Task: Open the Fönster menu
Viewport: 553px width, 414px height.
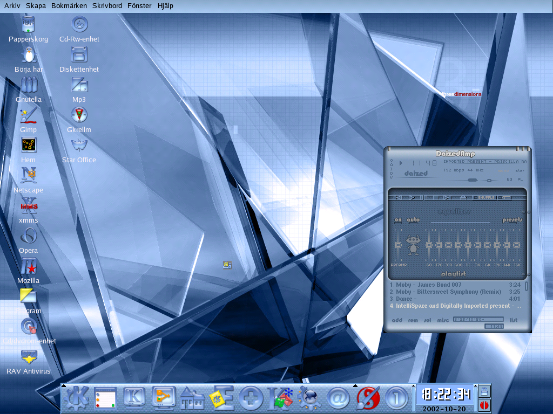Action: point(139,5)
